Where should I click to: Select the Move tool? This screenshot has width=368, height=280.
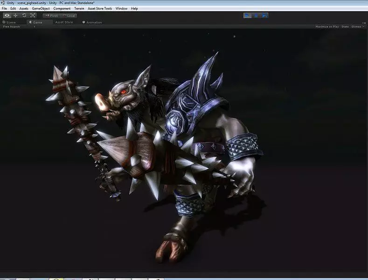click(x=15, y=15)
